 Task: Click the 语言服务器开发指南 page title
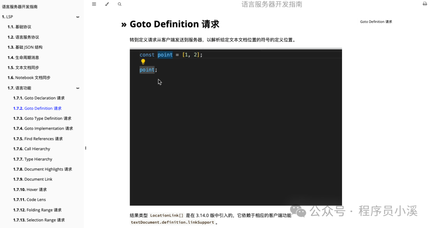(272, 4)
